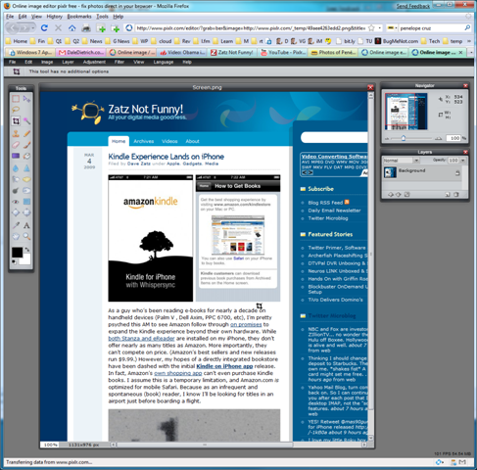
Task: Click the white background color swatch
Action: (25, 259)
